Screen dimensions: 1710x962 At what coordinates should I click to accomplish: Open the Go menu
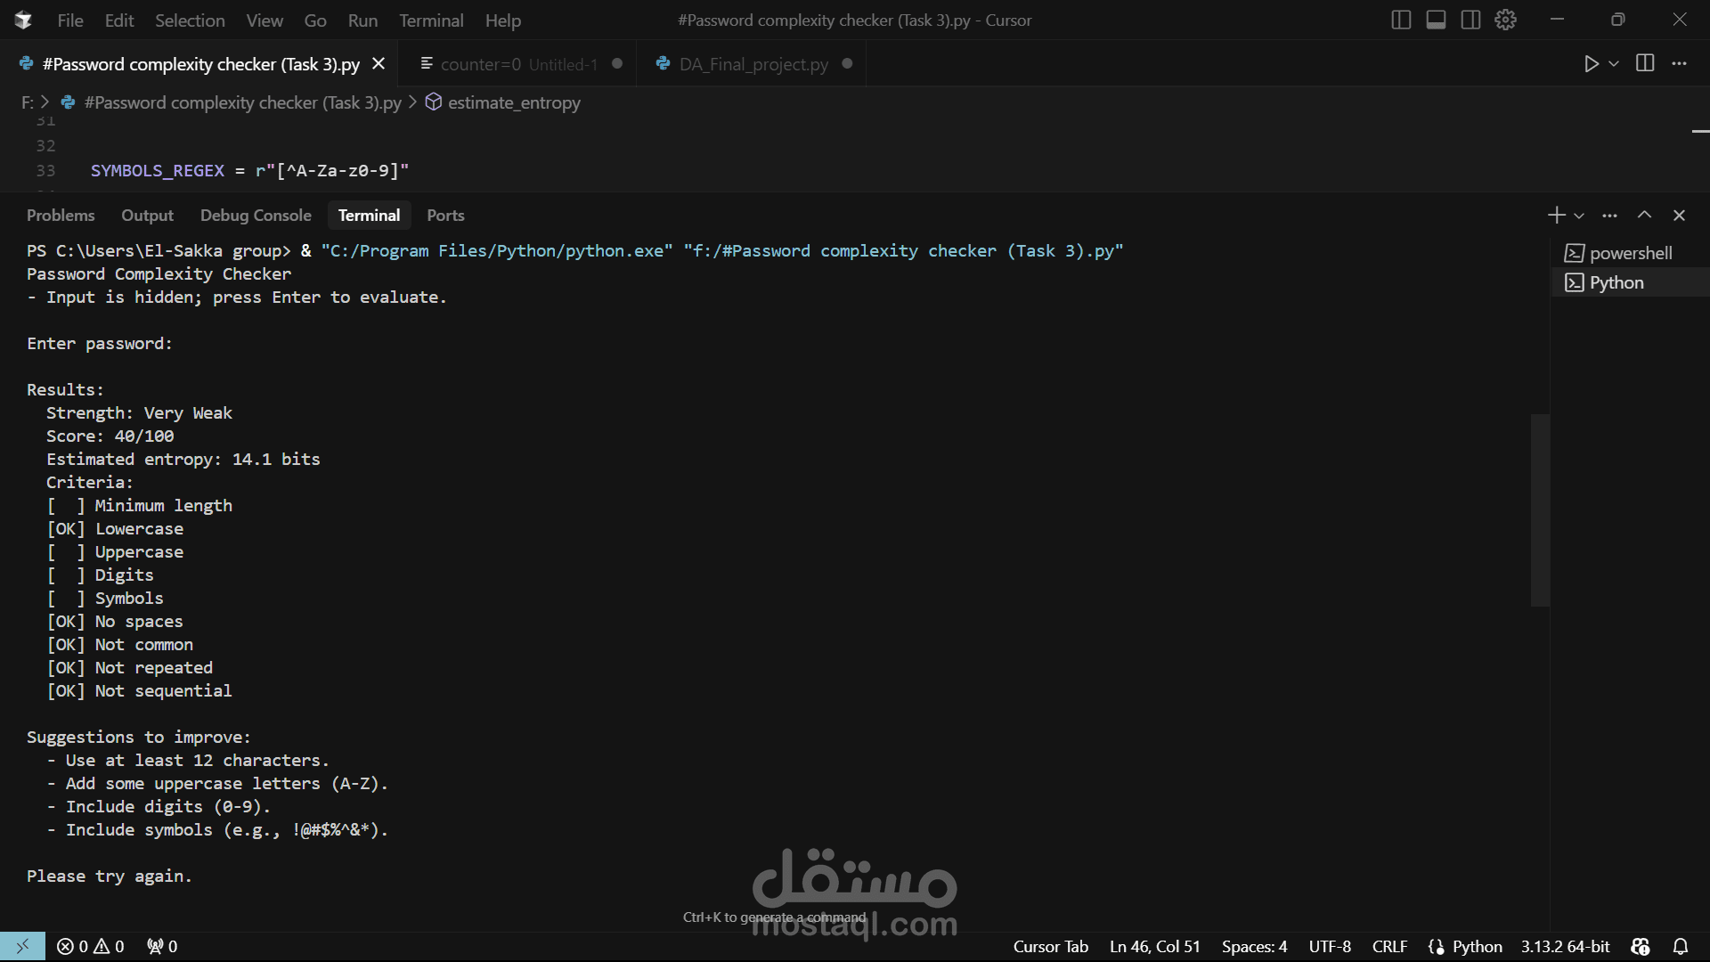pyautogui.click(x=315, y=20)
